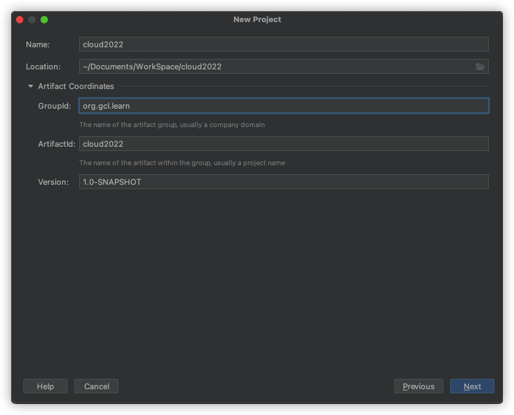The width and height of the screenshot is (514, 415).
Task: Go back with the Previous button
Action: pyautogui.click(x=419, y=387)
